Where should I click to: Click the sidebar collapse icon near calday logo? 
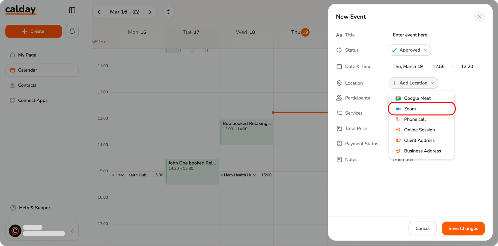tap(72, 10)
